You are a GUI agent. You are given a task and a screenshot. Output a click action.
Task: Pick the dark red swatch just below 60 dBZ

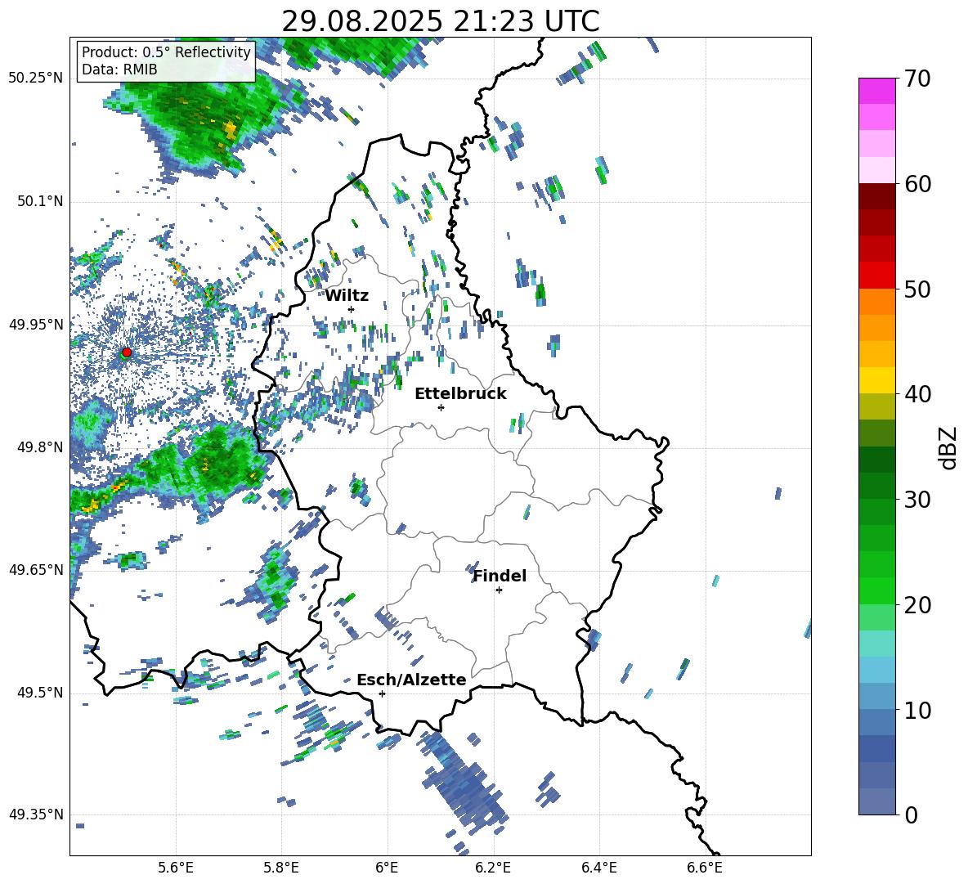click(x=876, y=196)
